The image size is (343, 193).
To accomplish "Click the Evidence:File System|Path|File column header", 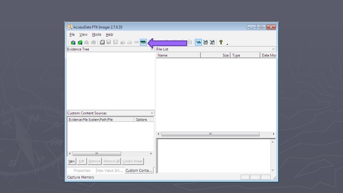I will click(x=100, y=119).
